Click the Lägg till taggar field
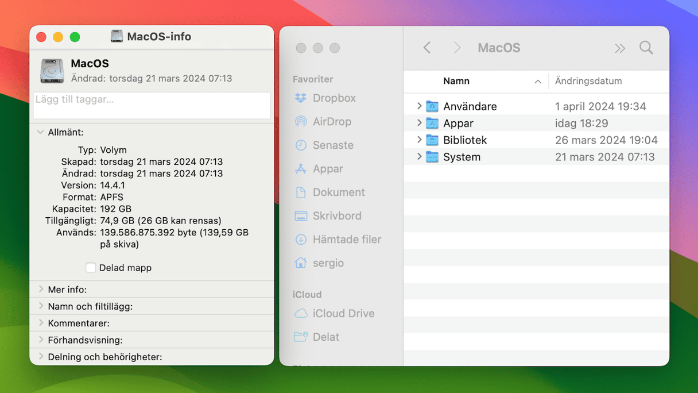The height and width of the screenshot is (393, 698). tap(152, 105)
